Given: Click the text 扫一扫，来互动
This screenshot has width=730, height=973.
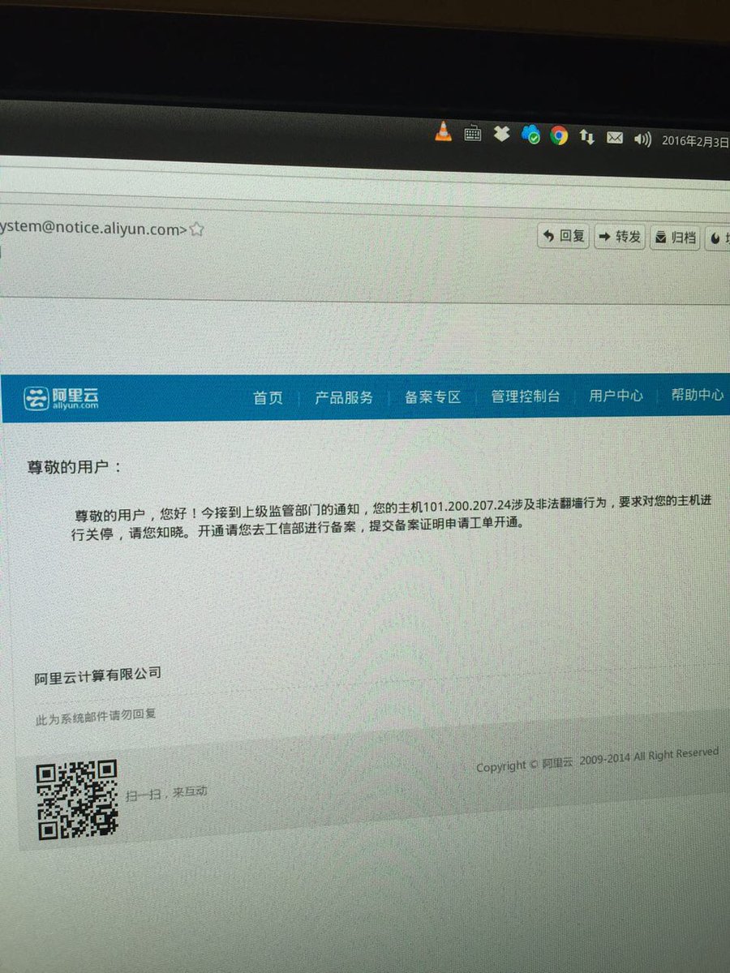Looking at the screenshot, I should [x=166, y=792].
